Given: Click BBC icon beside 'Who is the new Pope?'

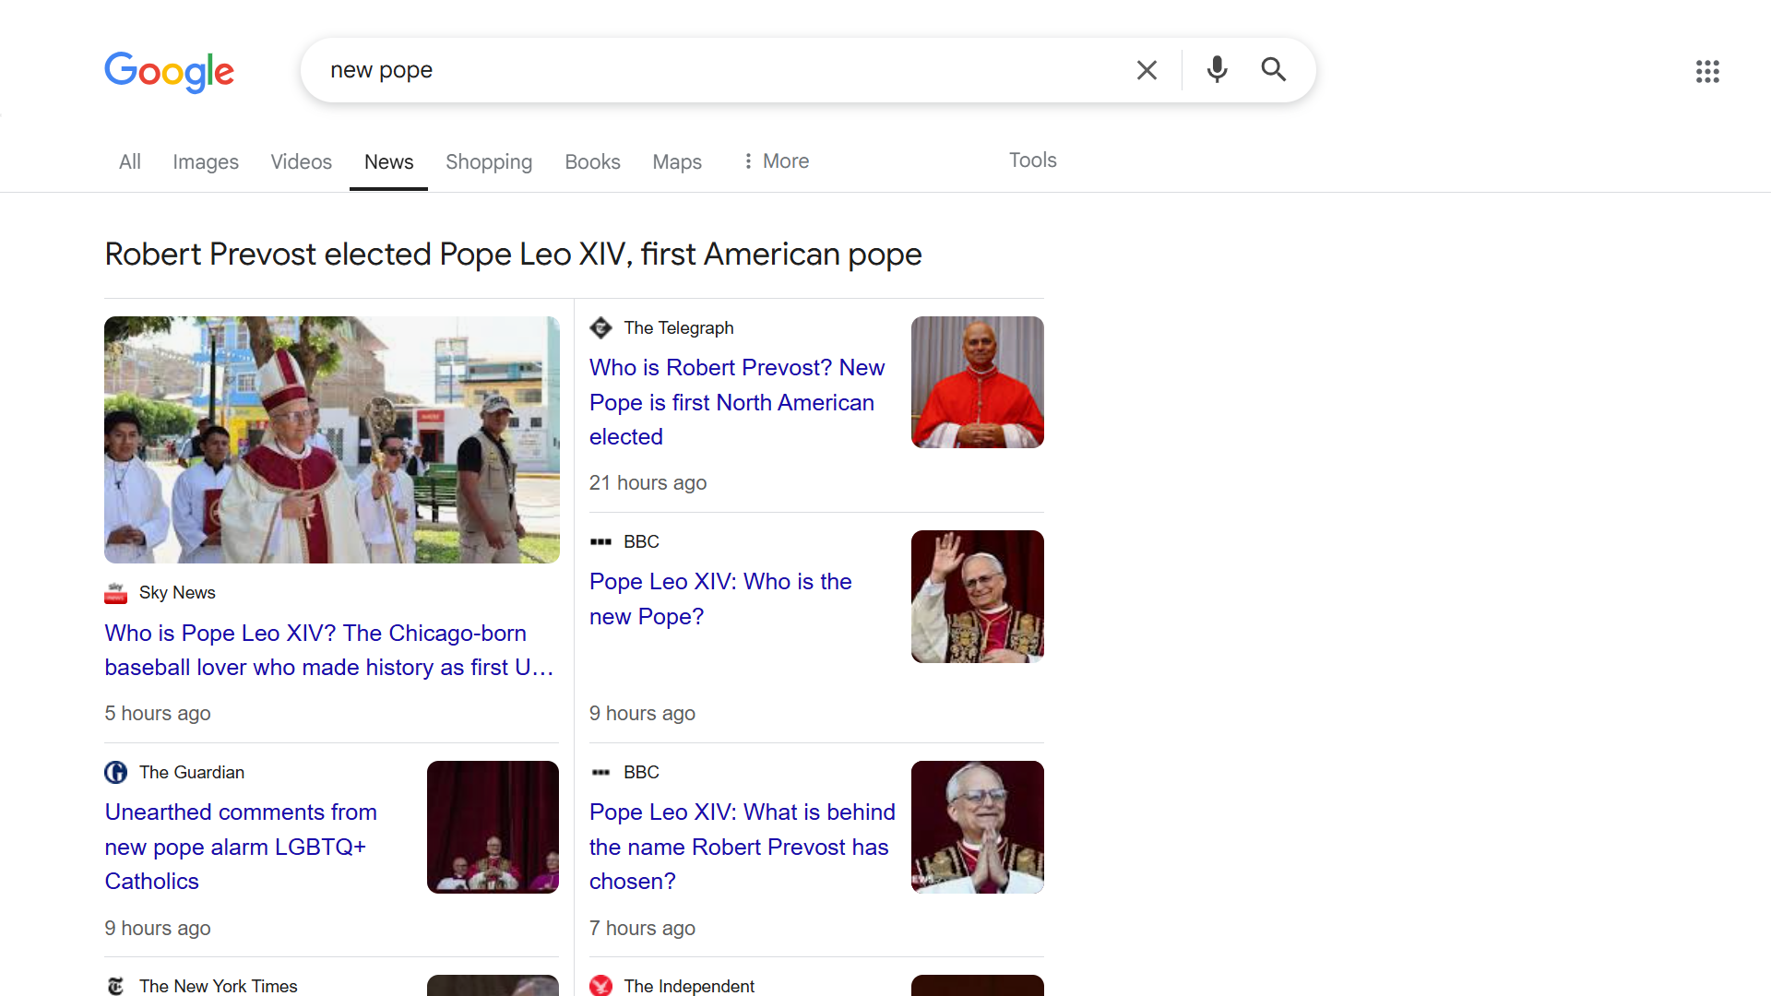Looking at the screenshot, I should [x=600, y=542].
